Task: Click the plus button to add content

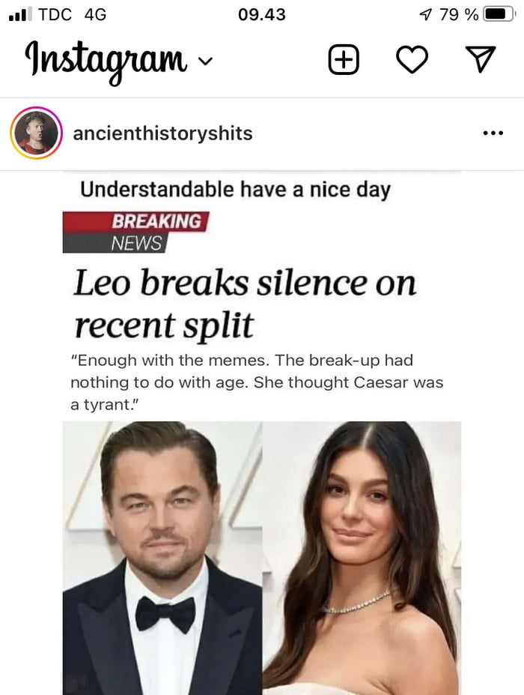Action: (343, 58)
